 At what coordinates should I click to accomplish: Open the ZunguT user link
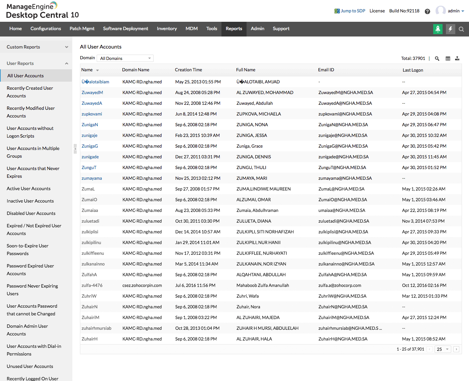(x=89, y=168)
